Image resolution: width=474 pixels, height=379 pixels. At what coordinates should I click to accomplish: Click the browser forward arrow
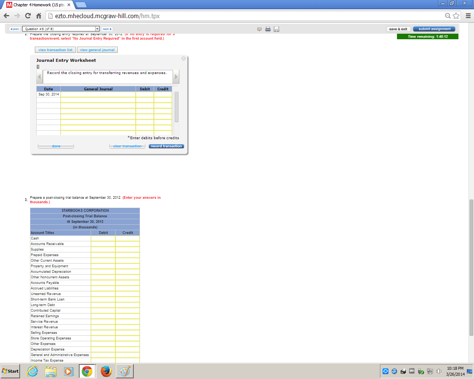(17, 16)
